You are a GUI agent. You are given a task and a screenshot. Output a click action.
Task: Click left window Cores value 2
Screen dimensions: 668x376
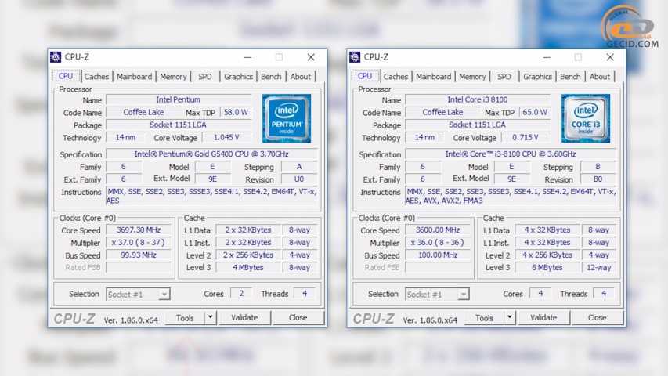coord(241,293)
